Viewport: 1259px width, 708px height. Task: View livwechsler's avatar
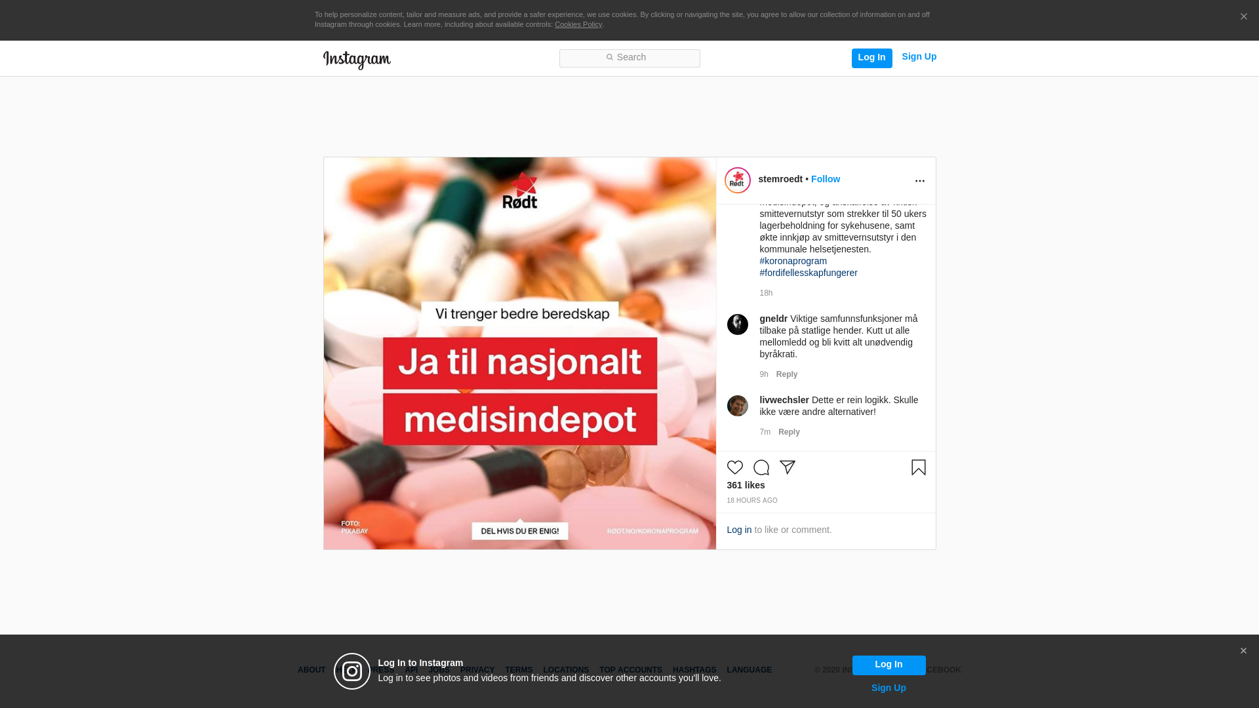tap(737, 406)
